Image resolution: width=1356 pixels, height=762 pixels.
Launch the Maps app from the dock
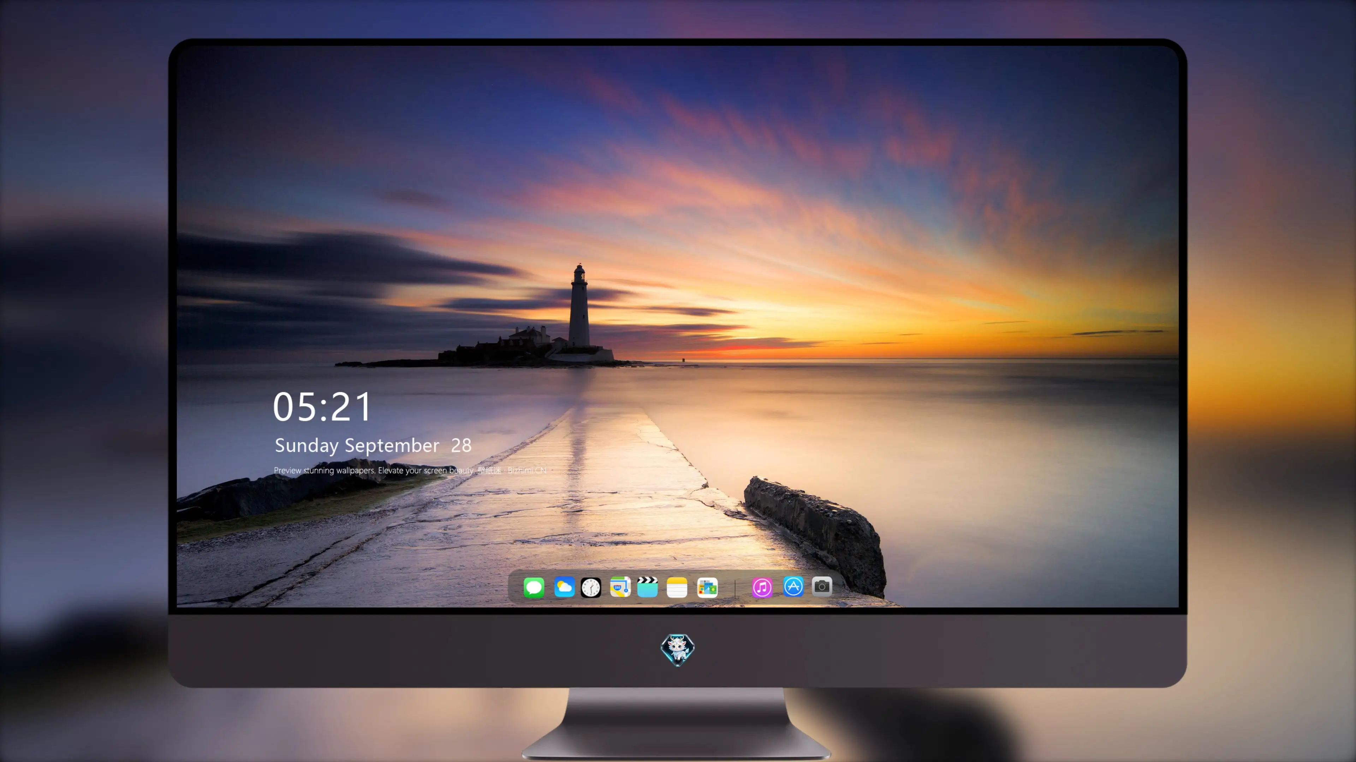pyautogui.click(x=620, y=587)
